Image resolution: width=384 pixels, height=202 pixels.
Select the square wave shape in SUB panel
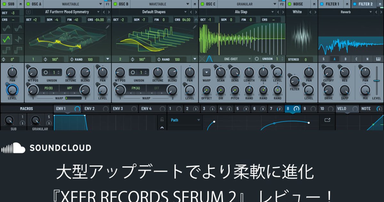coord(6,50)
